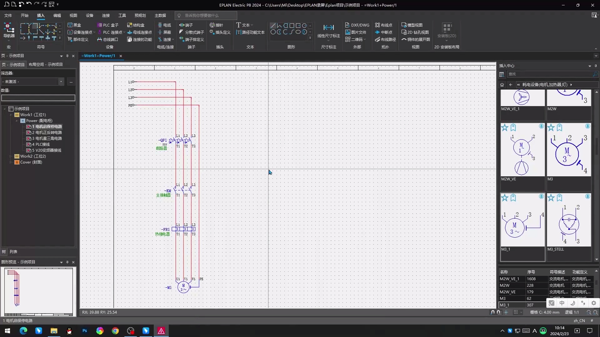Select the 电缆 cable tool

pos(165,25)
